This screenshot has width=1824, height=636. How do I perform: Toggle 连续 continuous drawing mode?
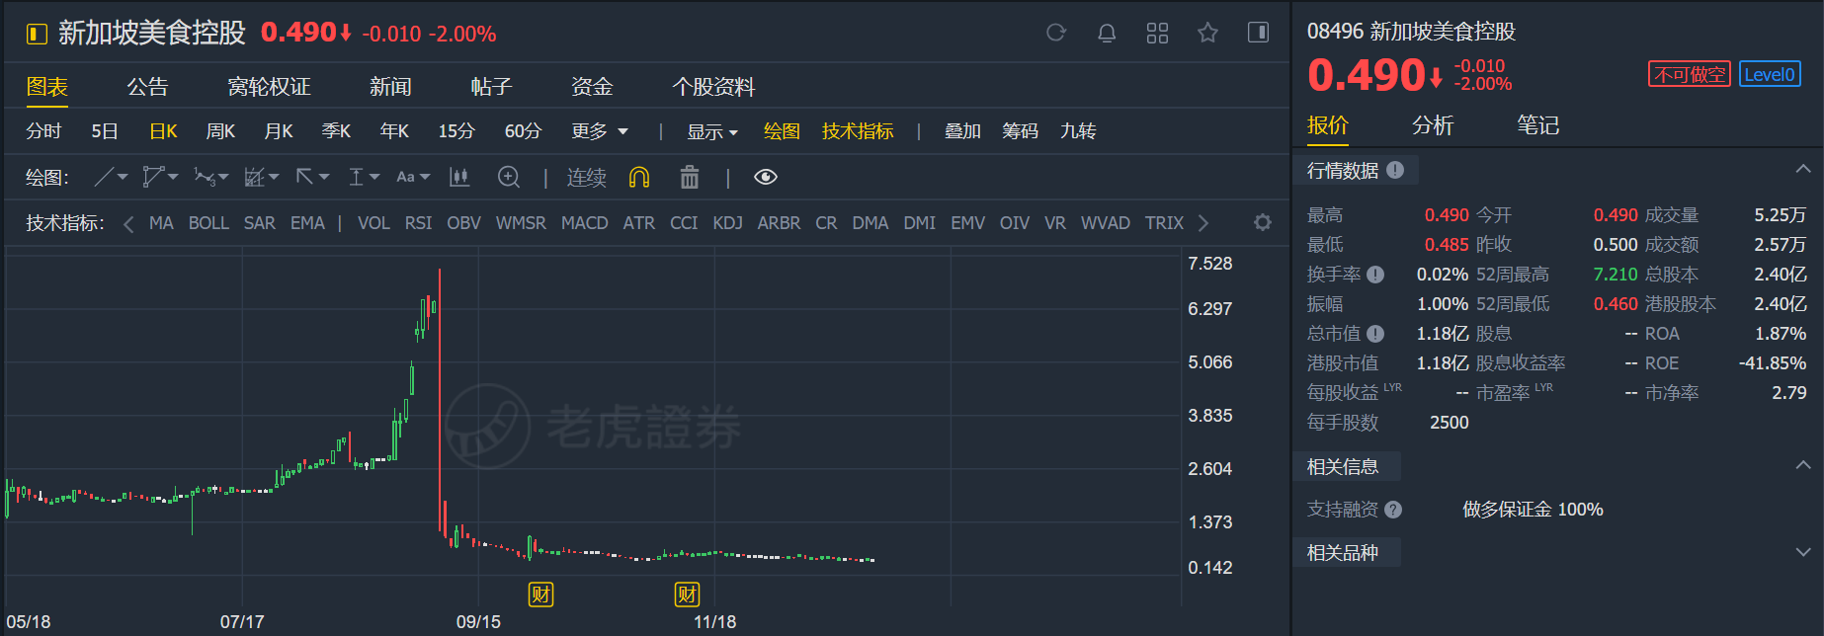(586, 177)
